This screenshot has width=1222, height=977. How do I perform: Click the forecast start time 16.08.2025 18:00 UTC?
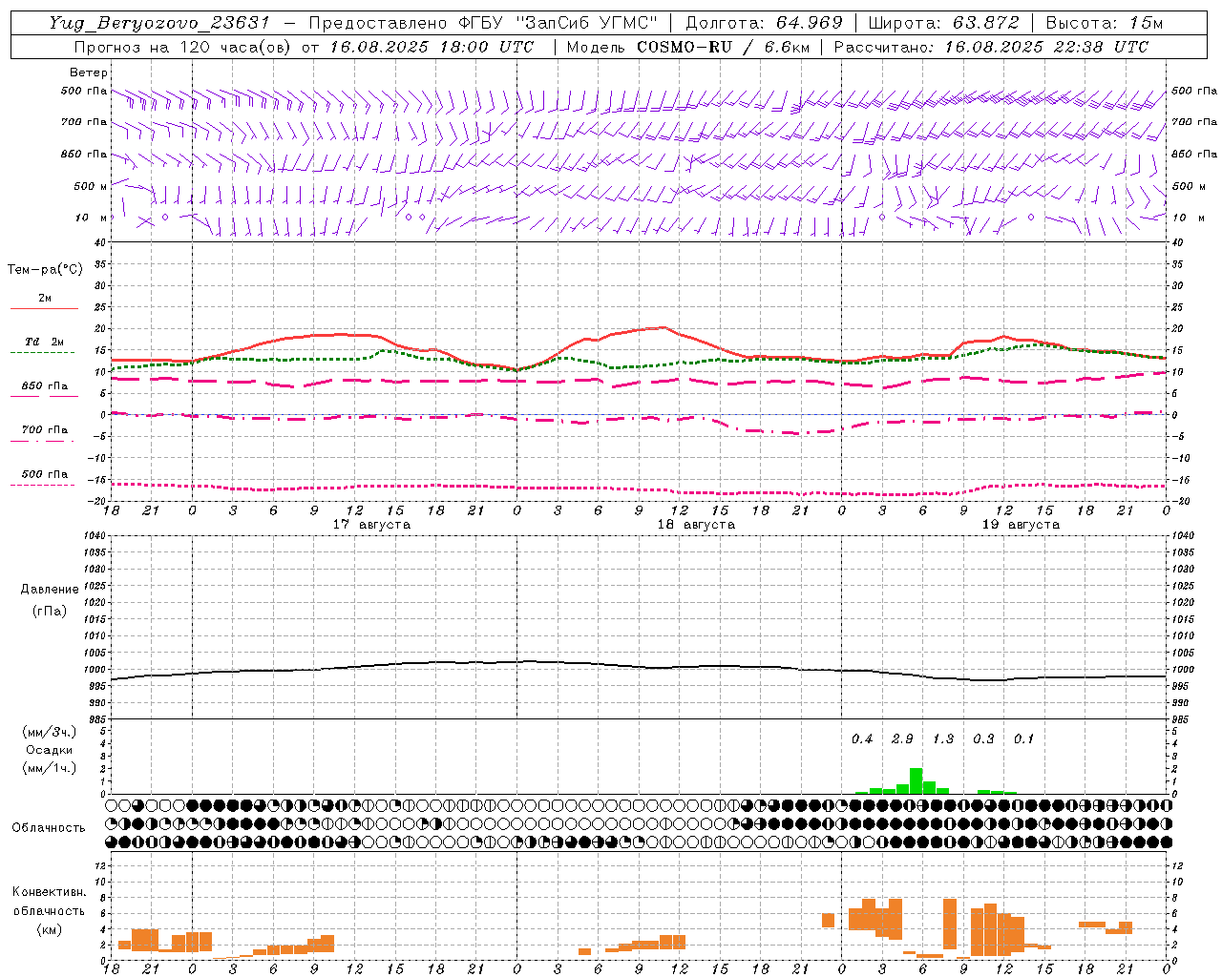point(432,47)
